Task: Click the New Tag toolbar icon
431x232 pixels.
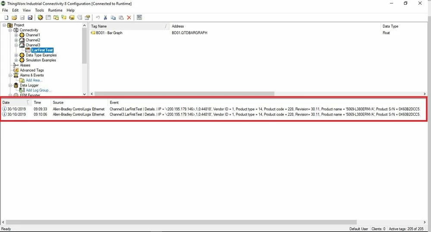Action: pyautogui.click(x=64, y=18)
